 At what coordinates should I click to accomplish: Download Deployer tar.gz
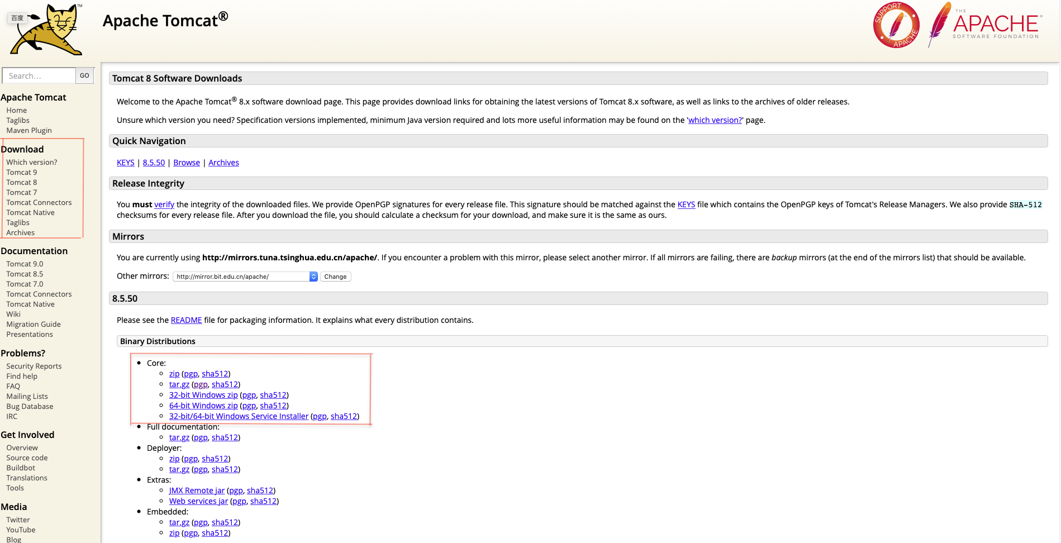179,469
